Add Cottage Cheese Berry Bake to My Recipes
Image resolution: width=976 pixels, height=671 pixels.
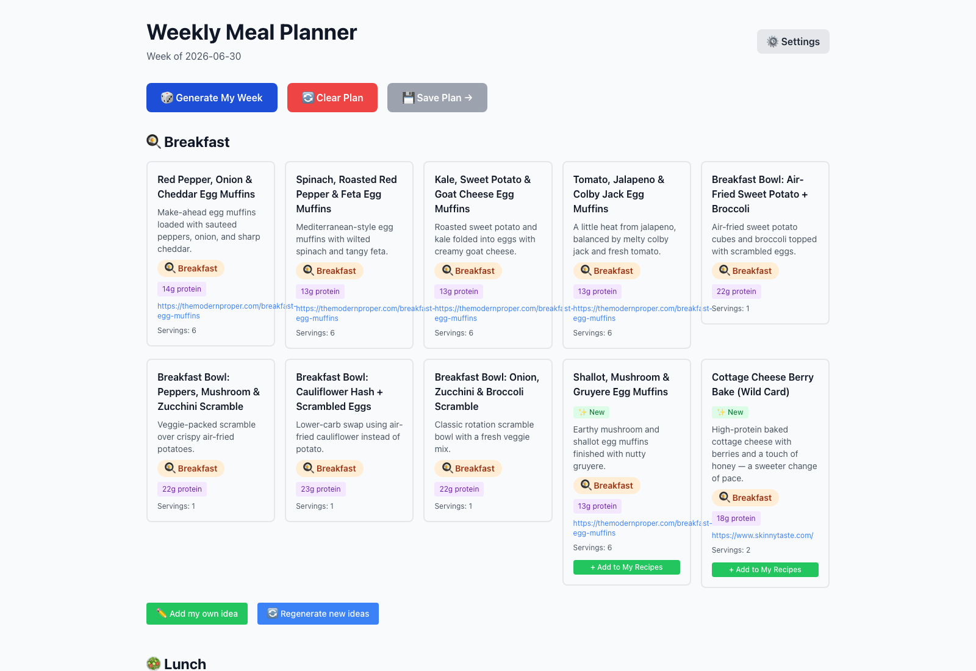tap(765, 570)
